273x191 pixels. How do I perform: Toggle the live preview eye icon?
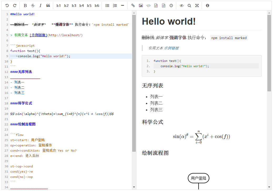182,6
